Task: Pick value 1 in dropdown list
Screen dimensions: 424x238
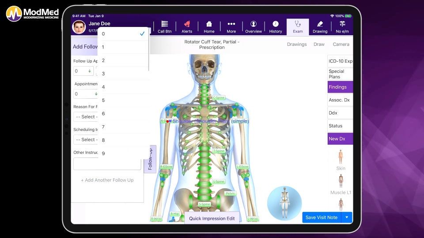Action: [123, 47]
